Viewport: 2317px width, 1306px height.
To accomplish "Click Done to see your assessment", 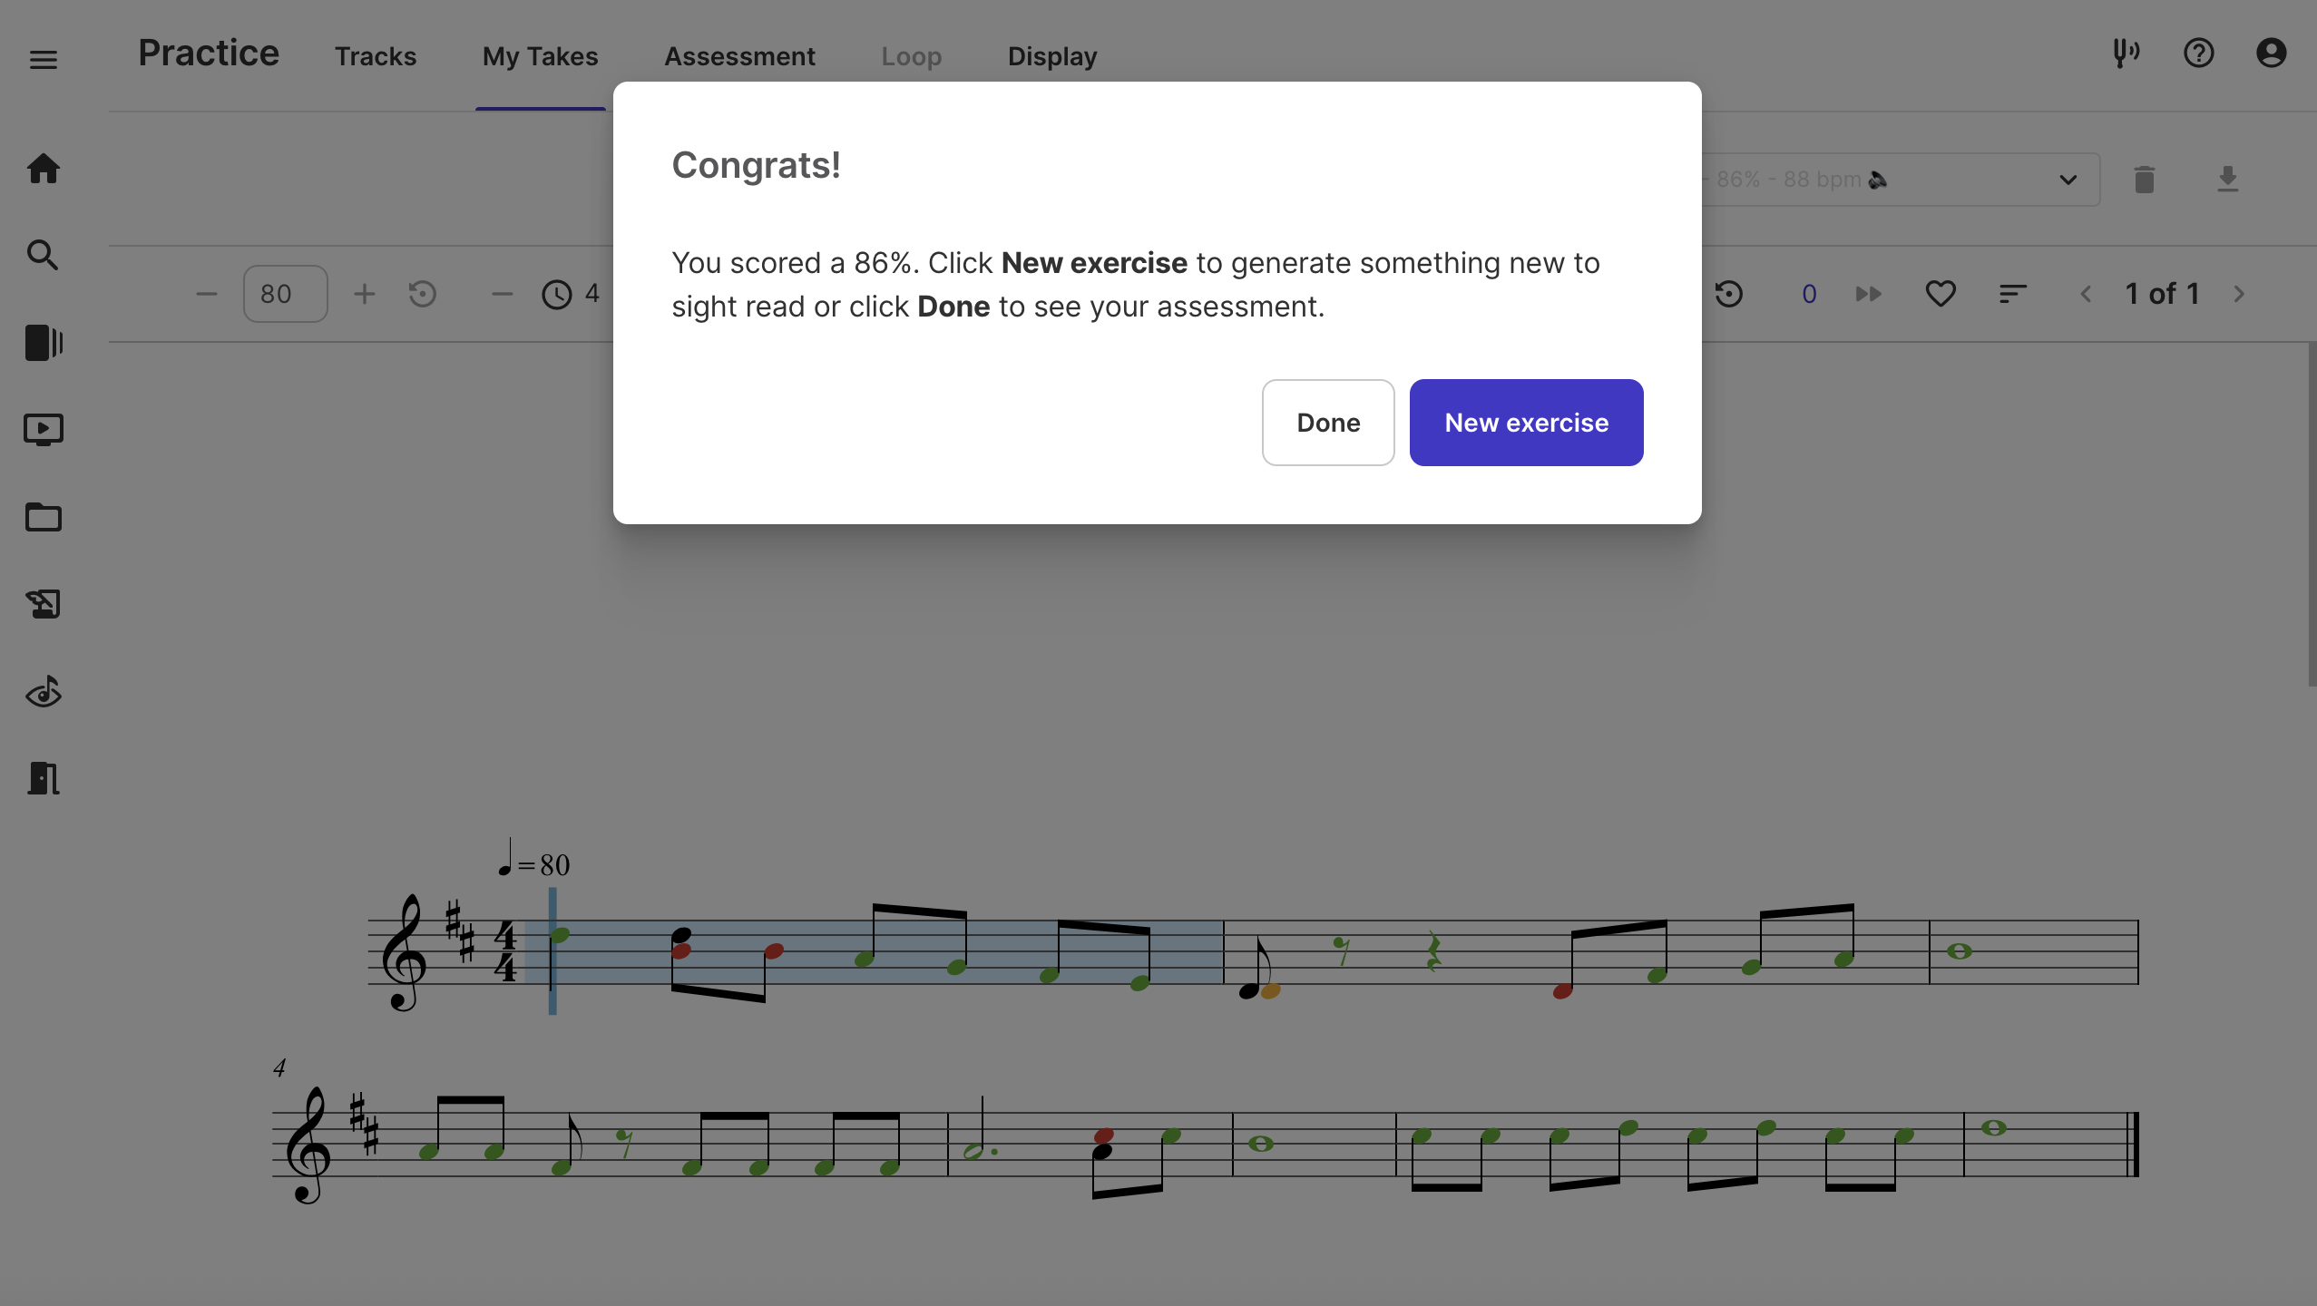I will click(1327, 422).
